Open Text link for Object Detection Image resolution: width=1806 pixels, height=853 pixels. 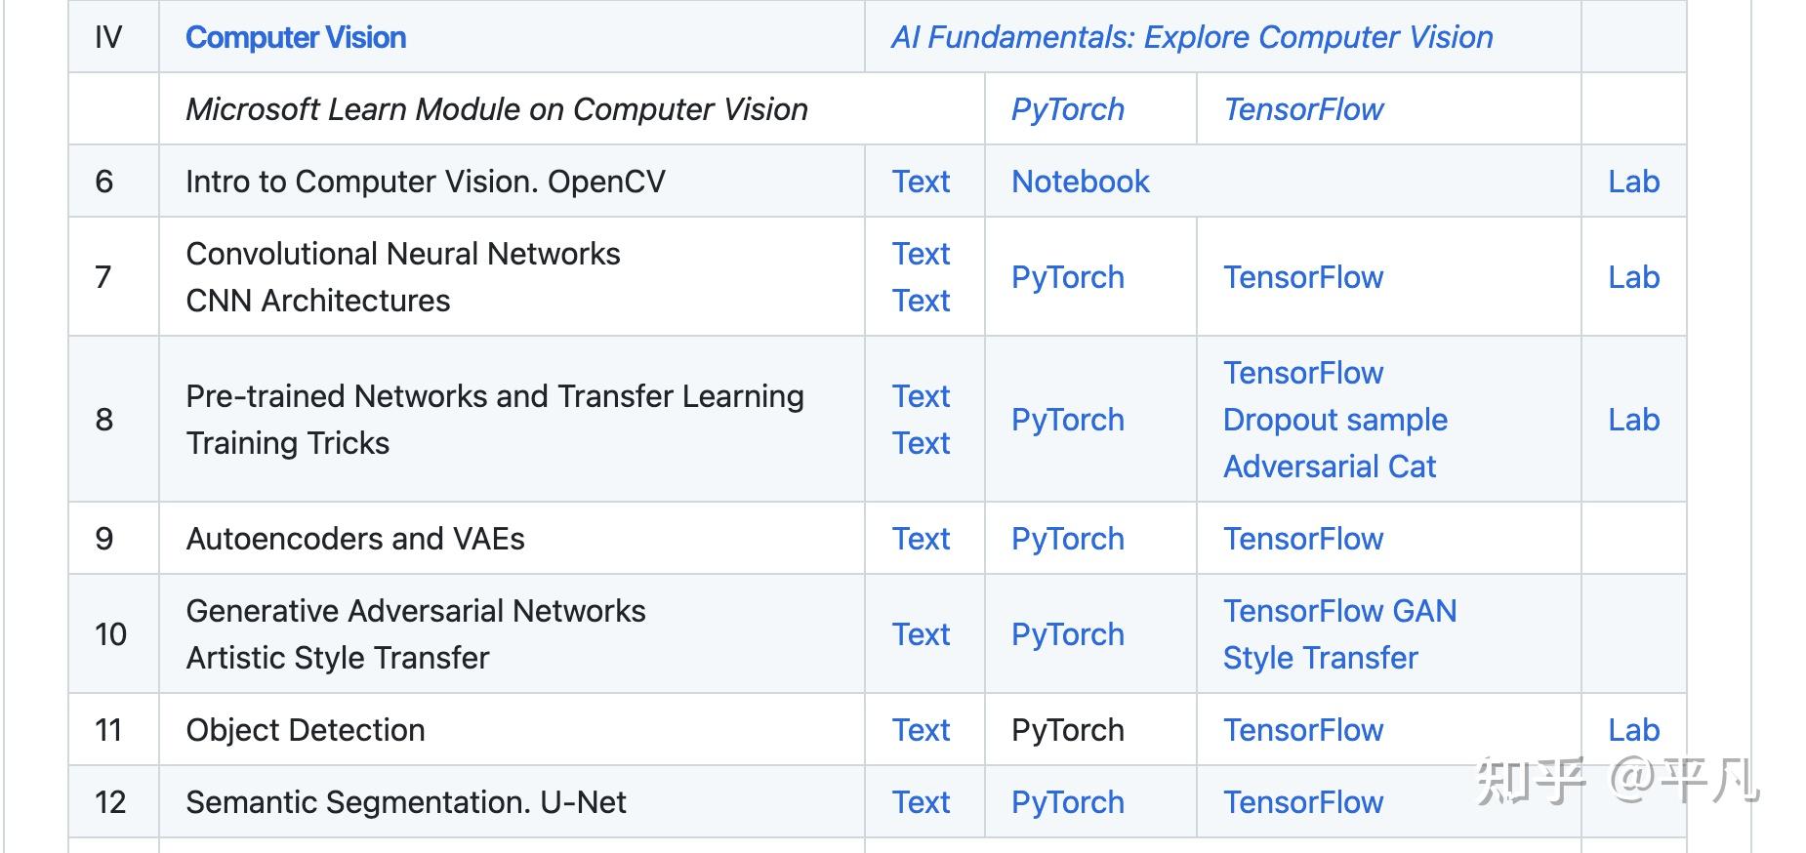point(920,730)
